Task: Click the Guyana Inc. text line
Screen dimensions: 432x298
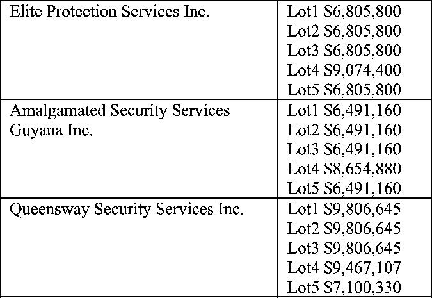Action: [x=51, y=131]
